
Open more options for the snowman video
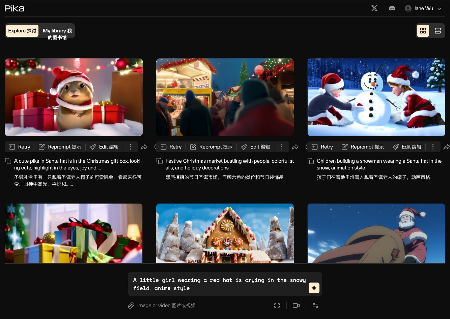pyautogui.click(x=433, y=147)
